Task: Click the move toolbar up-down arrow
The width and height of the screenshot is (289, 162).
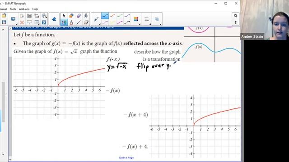Action: 236,22
